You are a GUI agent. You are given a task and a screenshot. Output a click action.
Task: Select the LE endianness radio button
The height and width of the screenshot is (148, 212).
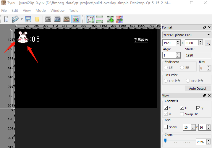pyautogui.click(x=166, y=68)
